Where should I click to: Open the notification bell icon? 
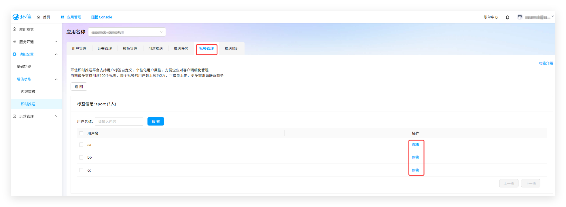tap(508, 17)
